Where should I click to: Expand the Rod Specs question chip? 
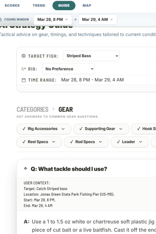pos(86,142)
